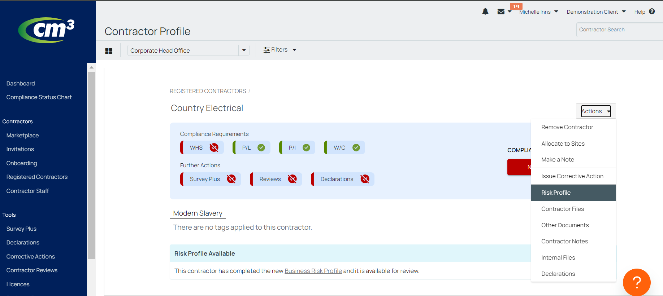Image resolution: width=663 pixels, height=296 pixels.
Task: Click the grid view icon beside site selector
Action: click(109, 51)
